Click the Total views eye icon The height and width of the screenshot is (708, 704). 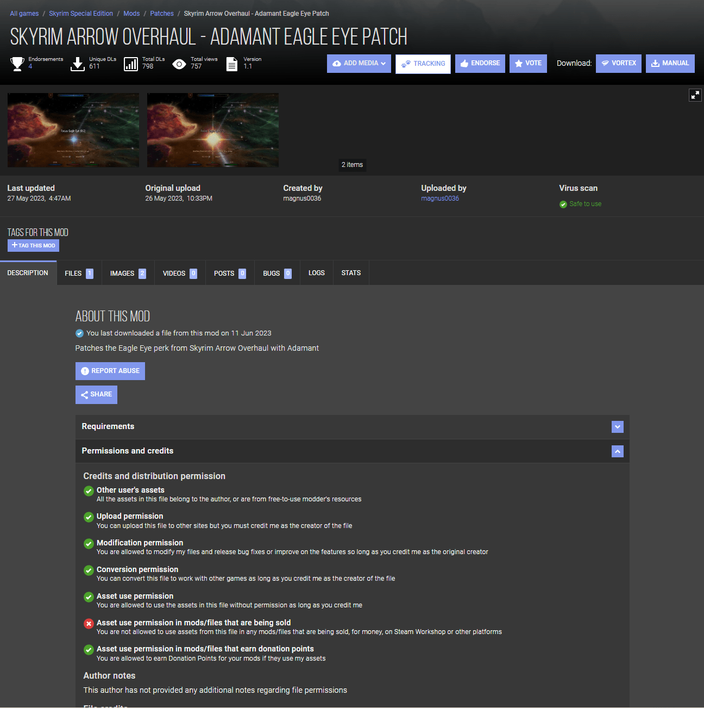click(179, 64)
